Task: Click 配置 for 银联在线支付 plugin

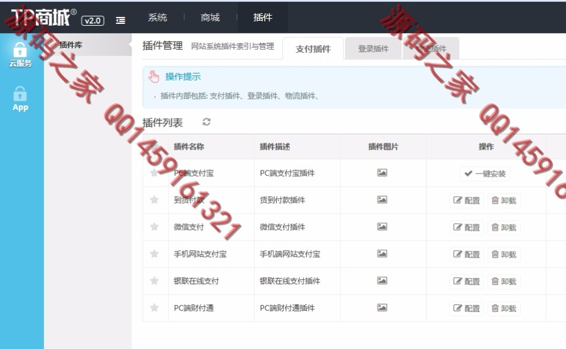Action: (467, 282)
